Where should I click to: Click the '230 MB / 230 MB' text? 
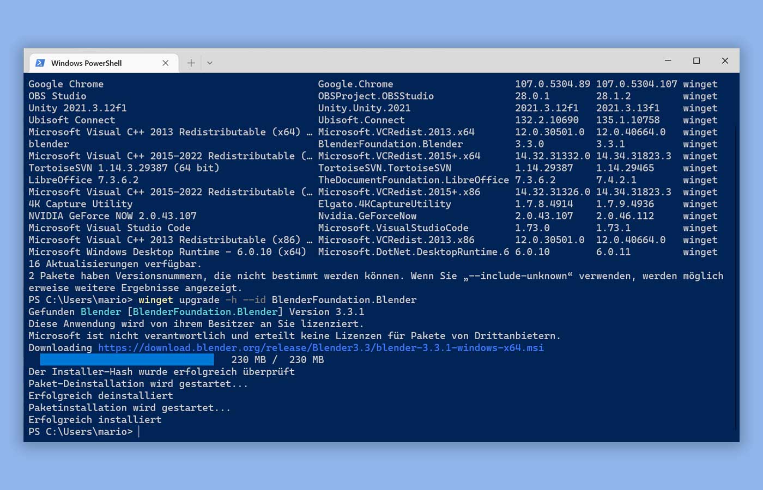pyautogui.click(x=277, y=359)
